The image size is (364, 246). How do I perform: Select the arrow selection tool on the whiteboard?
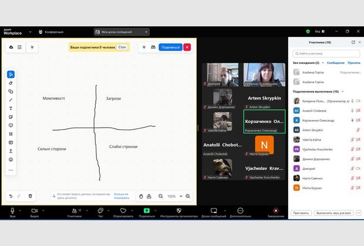tap(11, 74)
